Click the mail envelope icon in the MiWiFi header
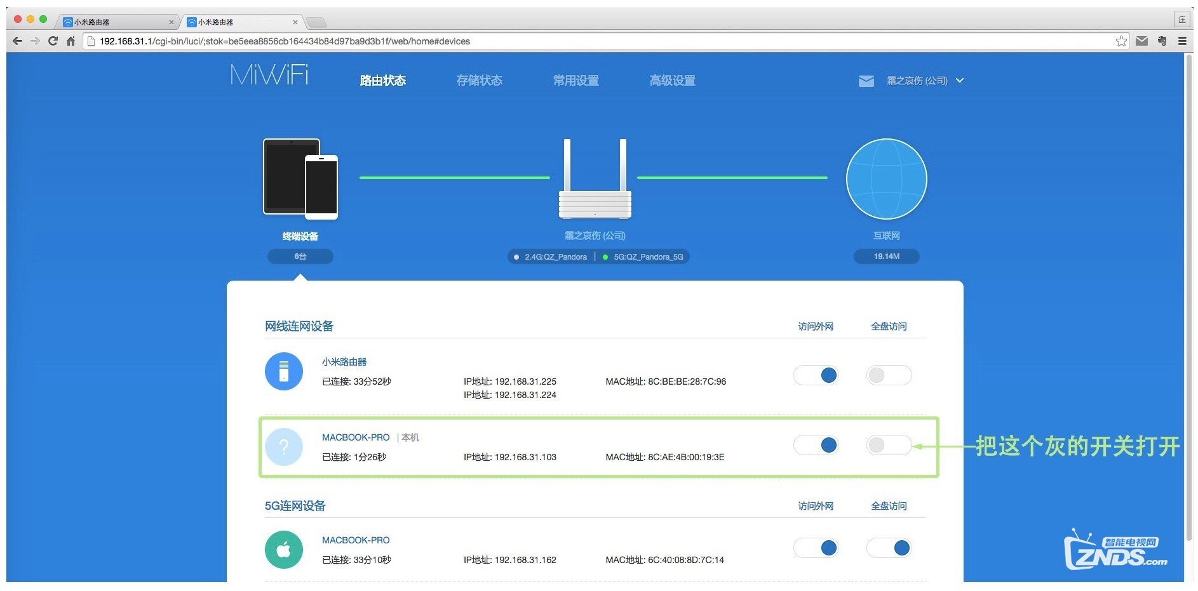The image size is (1198, 591). [866, 81]
